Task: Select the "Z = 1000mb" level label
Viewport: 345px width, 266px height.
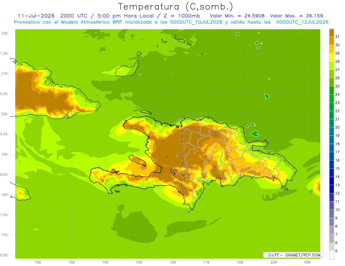Action: pos(181,16)
